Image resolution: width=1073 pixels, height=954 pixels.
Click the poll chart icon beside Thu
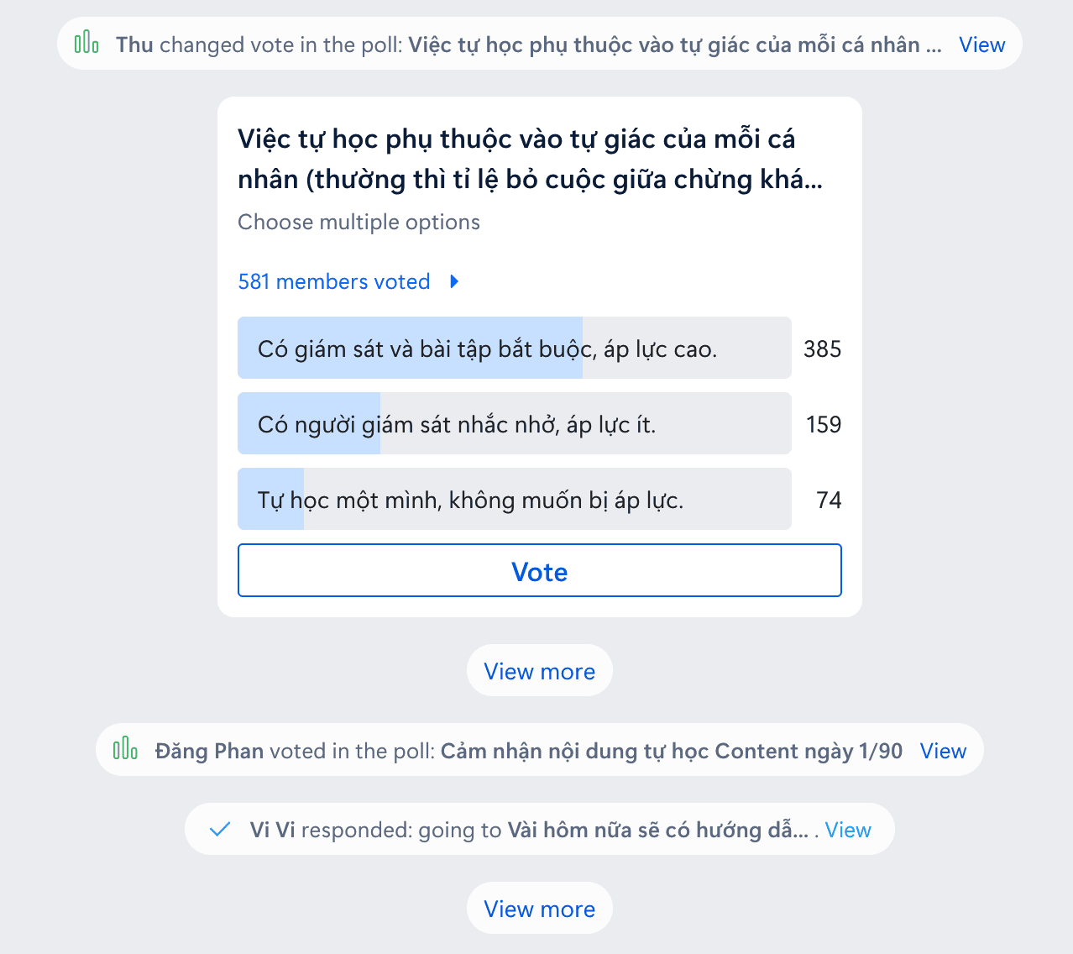pos(86,42)
